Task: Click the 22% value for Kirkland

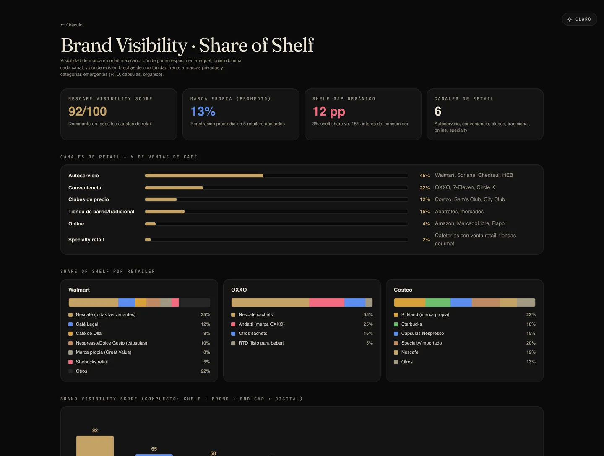Action: (531, 315)
